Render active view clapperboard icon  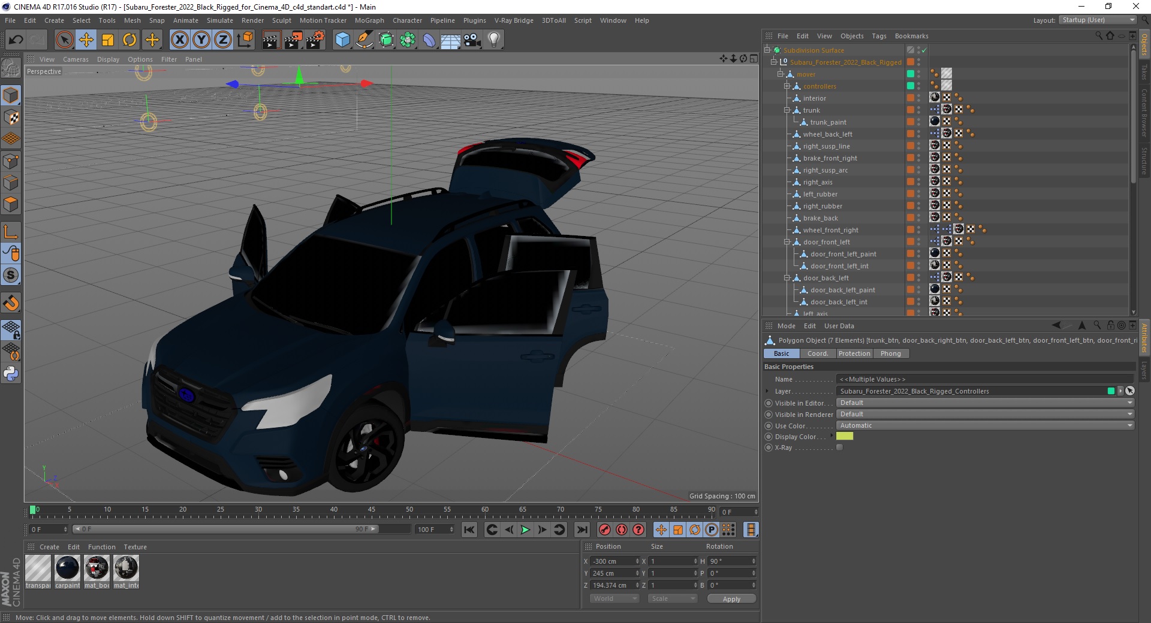(271, 40)
